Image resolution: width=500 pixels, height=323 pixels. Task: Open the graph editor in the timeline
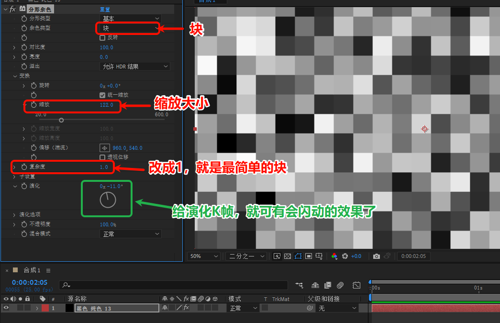pyautogui.click(x=356, y=285)
